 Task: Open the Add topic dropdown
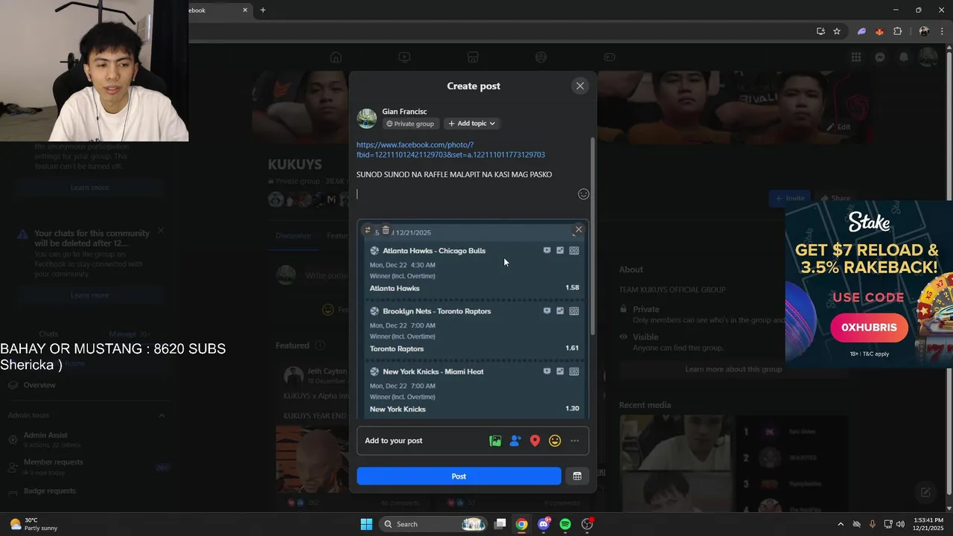tap(472, 124)
